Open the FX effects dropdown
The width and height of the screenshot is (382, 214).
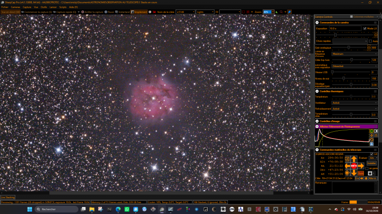tap(230, 12)
